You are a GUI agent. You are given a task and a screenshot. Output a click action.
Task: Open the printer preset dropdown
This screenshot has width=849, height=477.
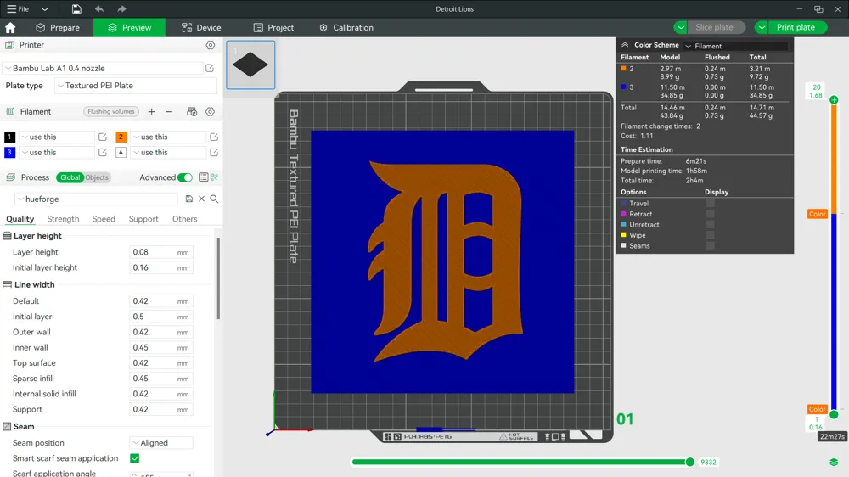[103, 68]
